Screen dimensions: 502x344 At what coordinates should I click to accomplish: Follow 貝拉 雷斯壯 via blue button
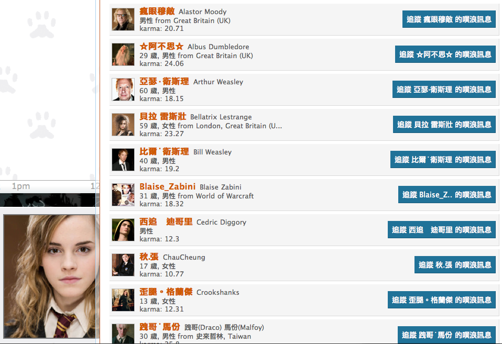pyautogui.click(x=444, y=125)
